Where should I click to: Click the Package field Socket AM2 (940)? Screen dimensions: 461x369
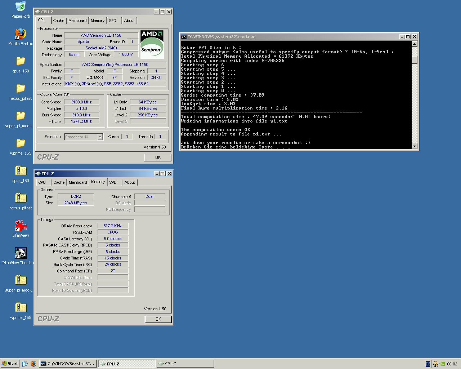tap(101, 48)
